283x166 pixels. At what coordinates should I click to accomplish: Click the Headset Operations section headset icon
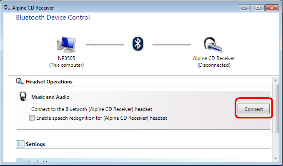click(x=20, y=81)
